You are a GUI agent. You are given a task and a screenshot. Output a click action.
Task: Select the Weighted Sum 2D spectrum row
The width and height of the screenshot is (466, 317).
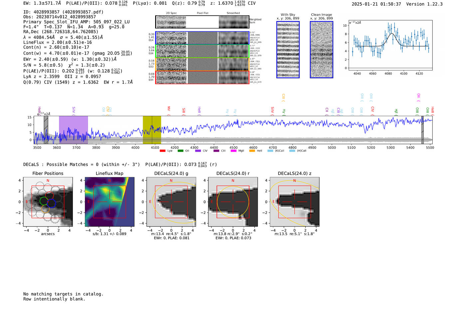click(202, 22)
